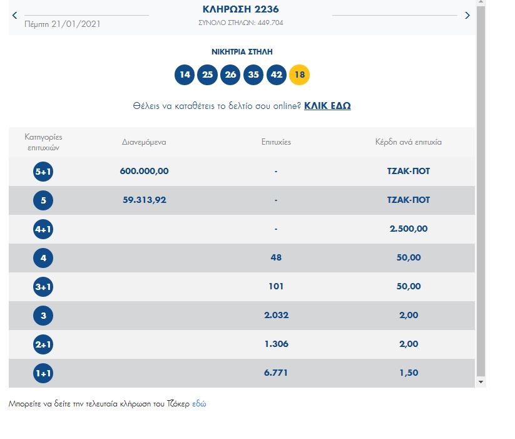
Task: Click the 4+1 category badge
Action: click(x=43, y=229)
